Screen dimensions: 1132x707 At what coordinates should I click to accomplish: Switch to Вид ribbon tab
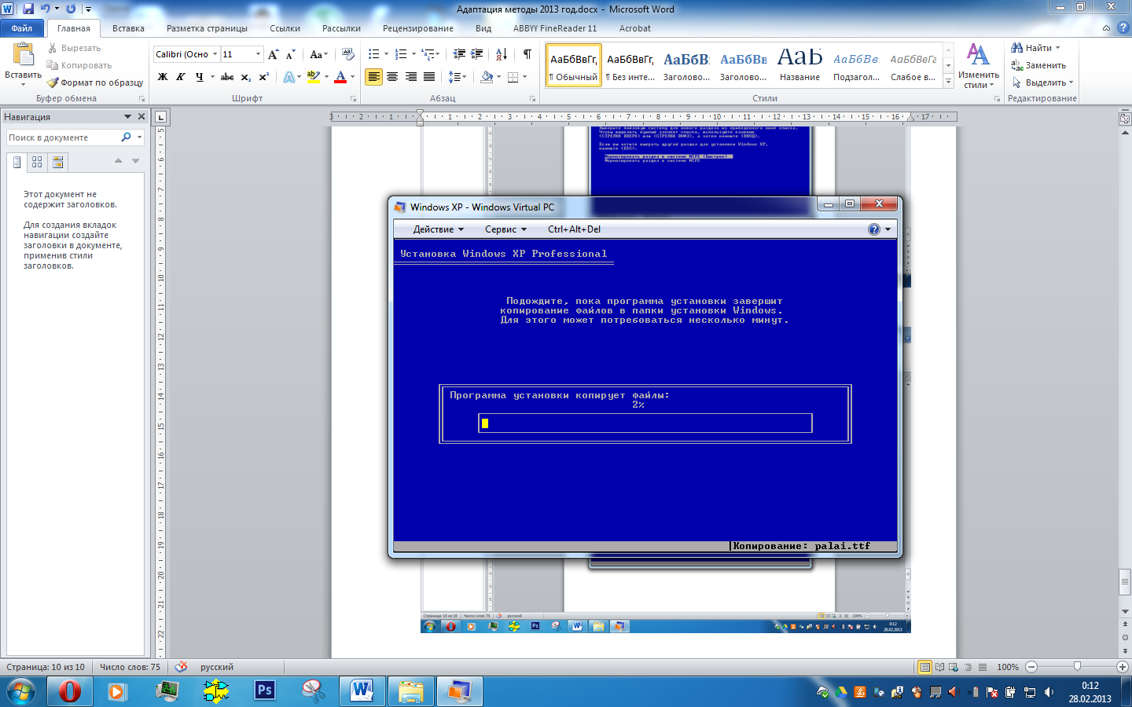click(x=483, y=28)
